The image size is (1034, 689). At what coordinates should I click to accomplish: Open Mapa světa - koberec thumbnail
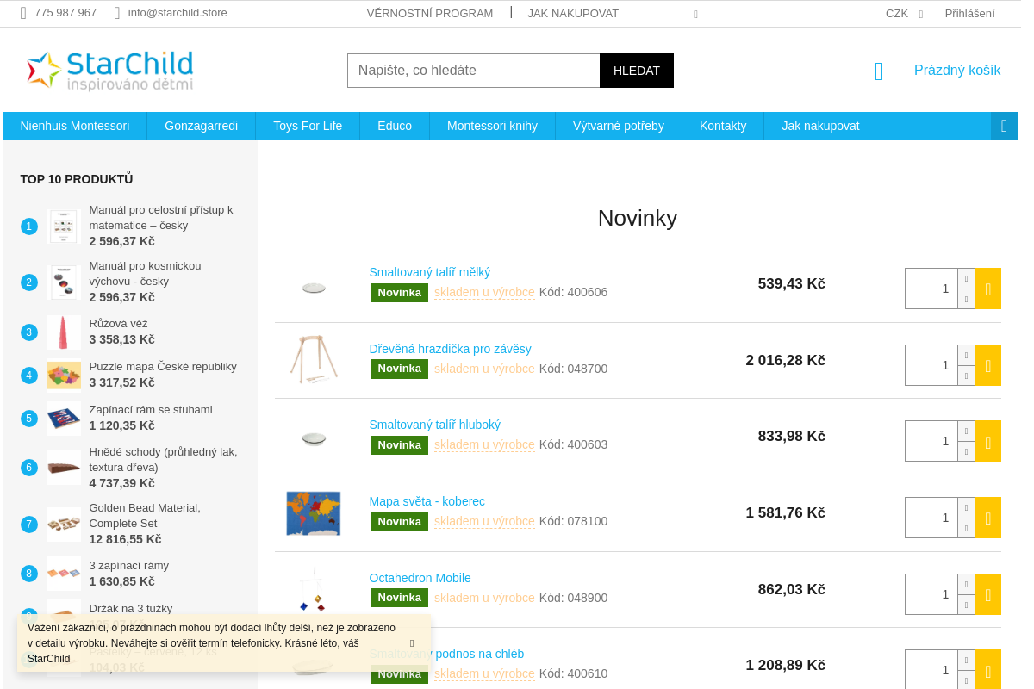(x=314, y=513)
